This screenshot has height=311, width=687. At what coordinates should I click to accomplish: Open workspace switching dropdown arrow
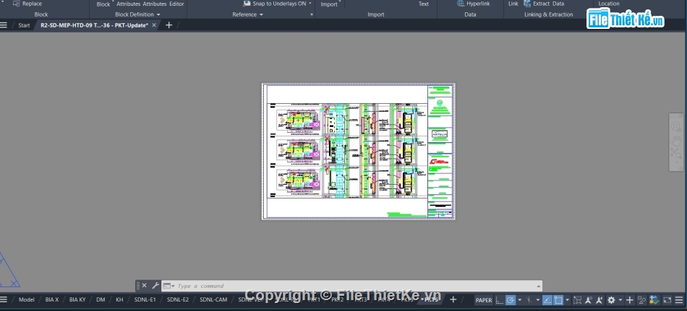(620, 300)
